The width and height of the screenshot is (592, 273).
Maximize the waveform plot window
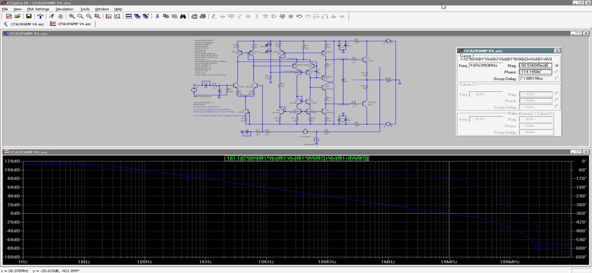[x=579, y=152]
